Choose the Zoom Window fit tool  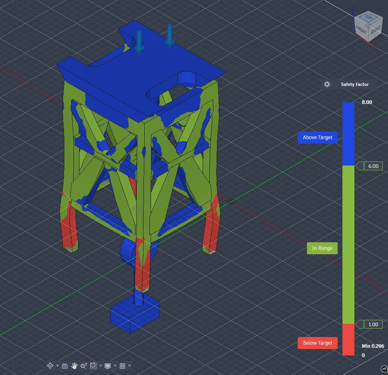pyautogui.click(x=93, y=365)
